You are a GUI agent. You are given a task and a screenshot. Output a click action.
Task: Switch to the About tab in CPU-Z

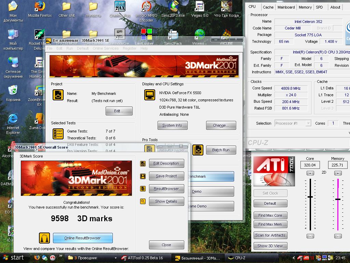pyautogui.click(x=335, y=7)
